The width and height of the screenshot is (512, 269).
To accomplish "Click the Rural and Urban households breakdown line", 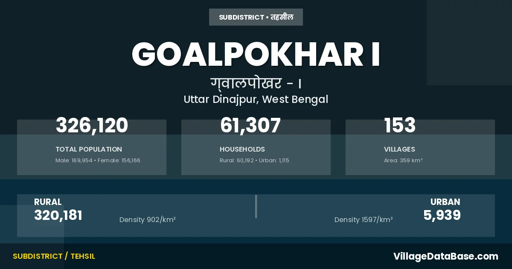I will pos(254,161).
